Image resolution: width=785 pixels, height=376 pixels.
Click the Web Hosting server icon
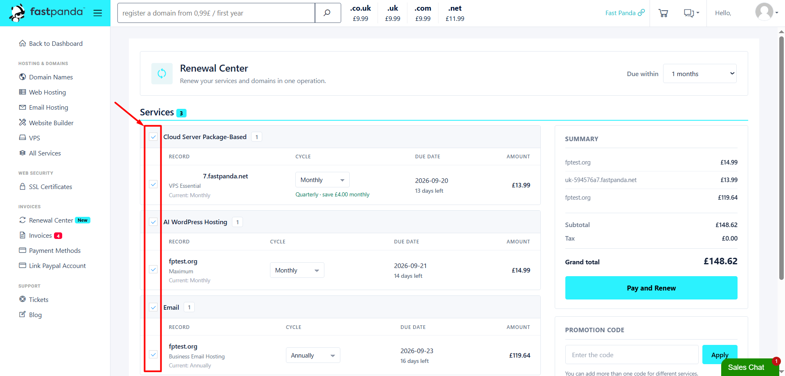22,92
